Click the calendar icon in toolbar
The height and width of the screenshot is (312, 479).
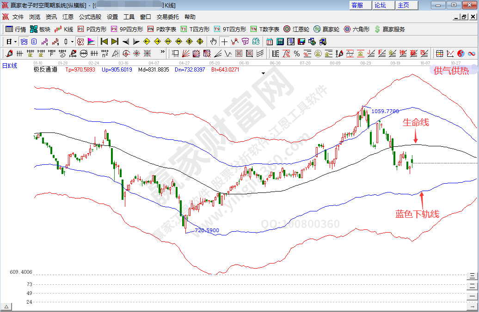coord(270,41)
